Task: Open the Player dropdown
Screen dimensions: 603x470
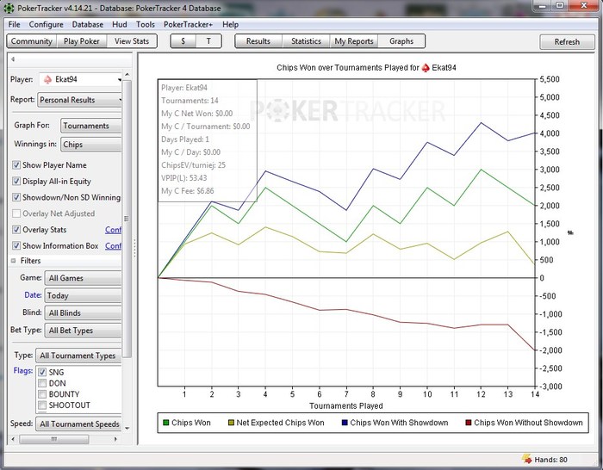Action: (x=80, y=79)
